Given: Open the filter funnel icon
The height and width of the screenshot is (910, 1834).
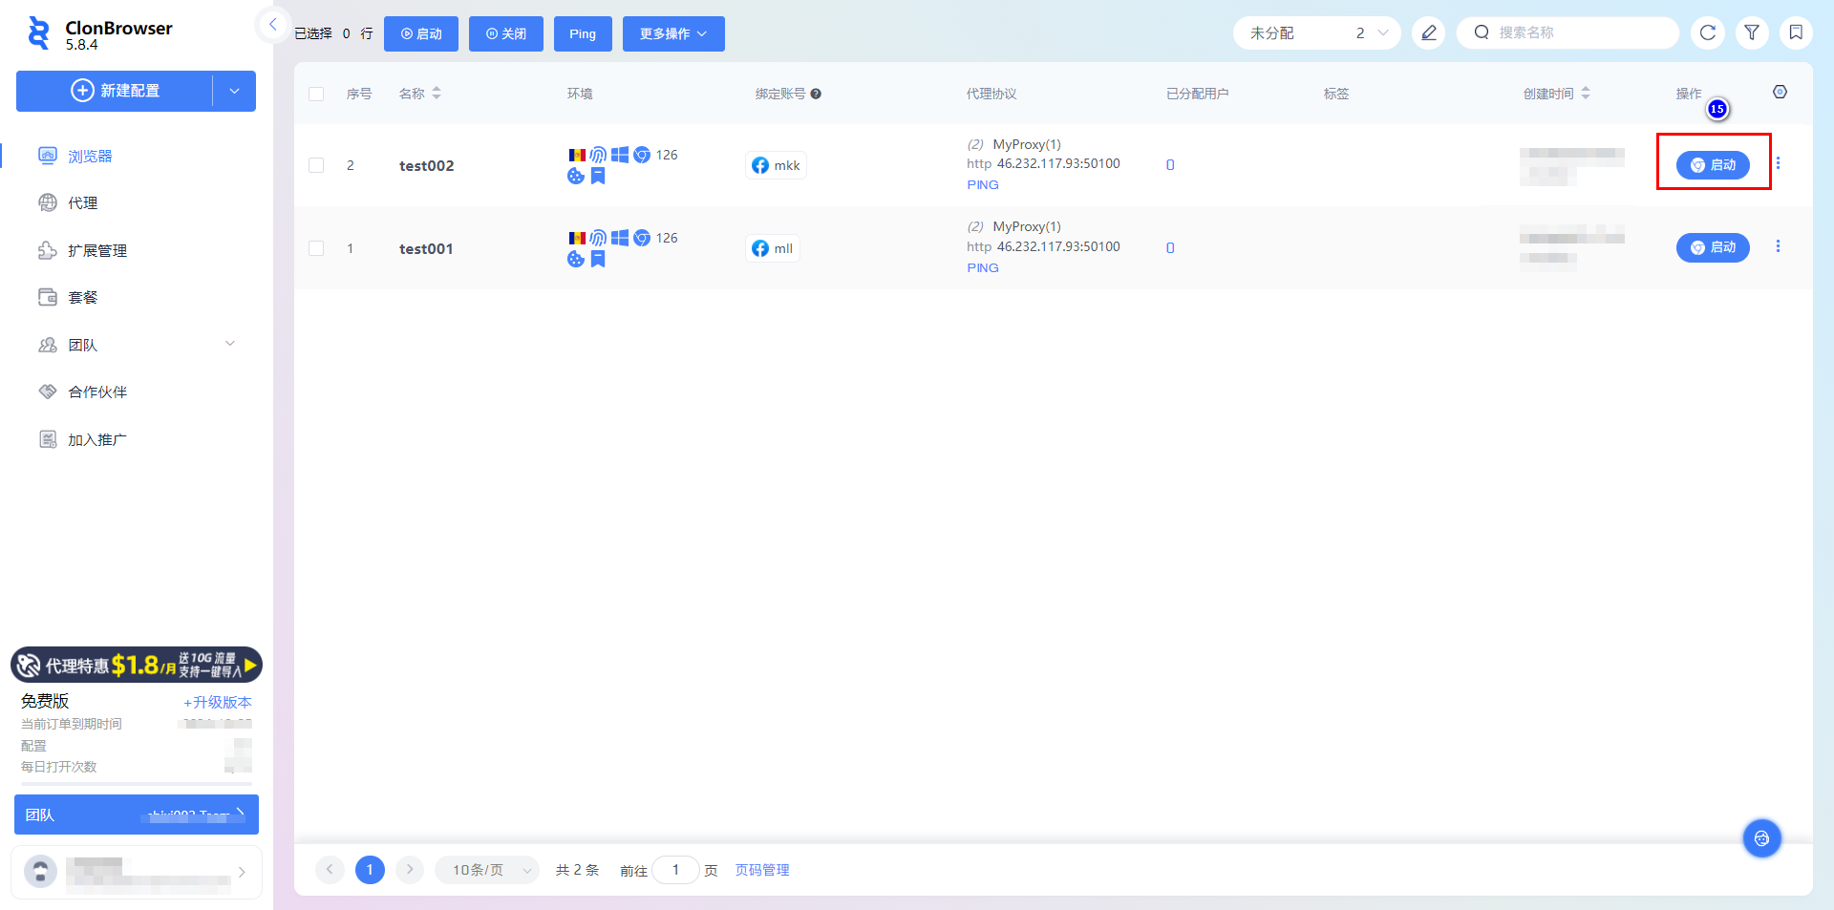Looking at the screenshot, I should tap(1752, 33).
